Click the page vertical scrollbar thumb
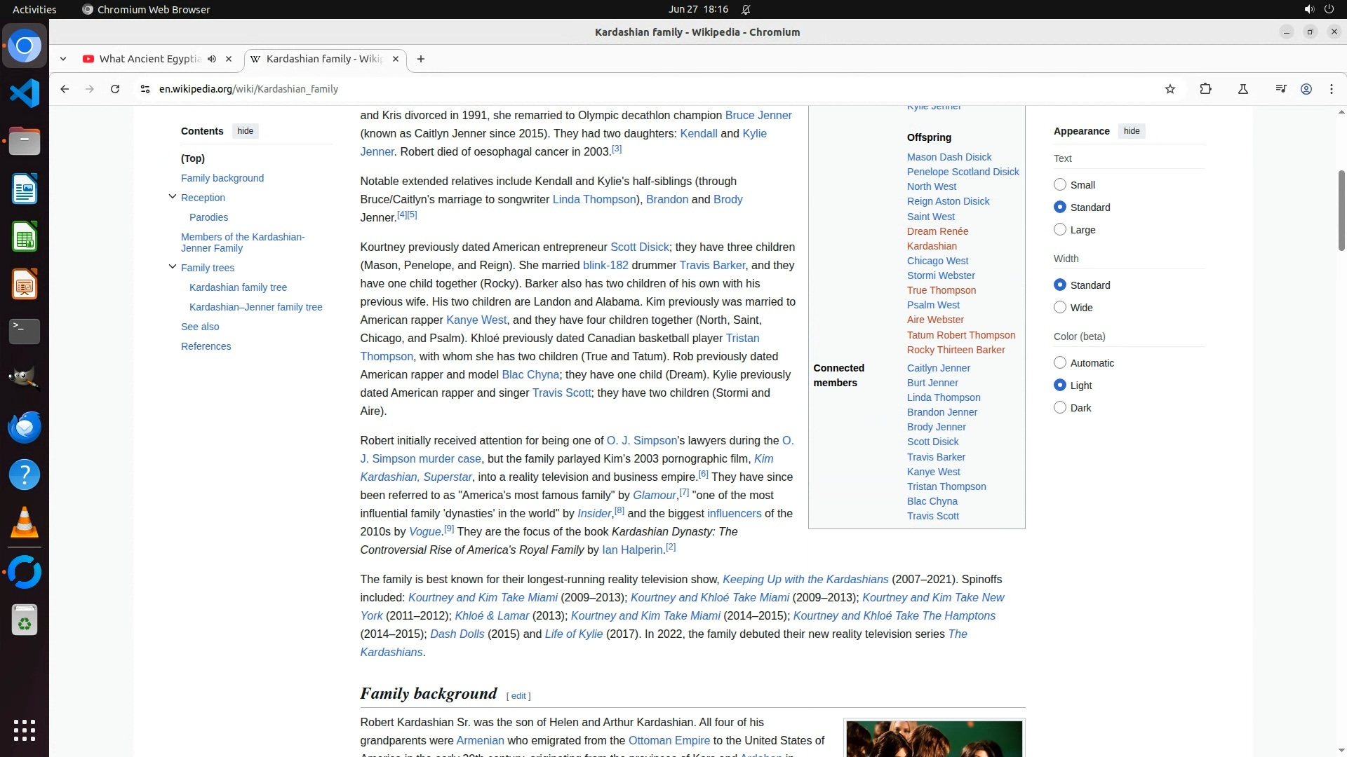Image resolution: width=1347 pixels, height=757 pixels. (1341, 210)
